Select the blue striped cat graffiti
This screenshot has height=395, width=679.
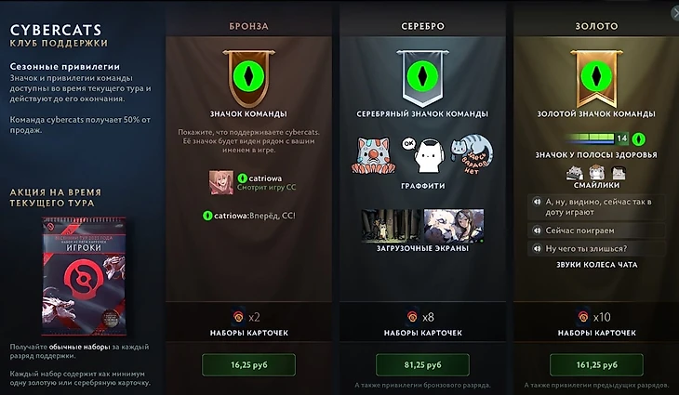(472, 154)
